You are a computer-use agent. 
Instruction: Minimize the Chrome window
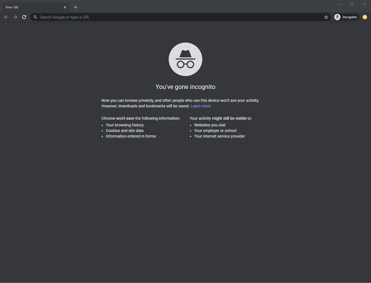pos(339,4)
